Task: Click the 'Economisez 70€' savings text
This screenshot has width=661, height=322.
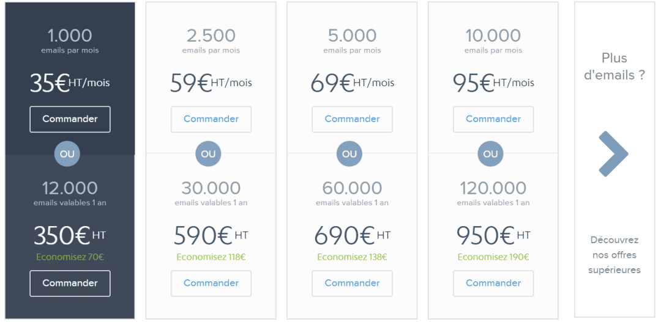Action: click(70, 257)
